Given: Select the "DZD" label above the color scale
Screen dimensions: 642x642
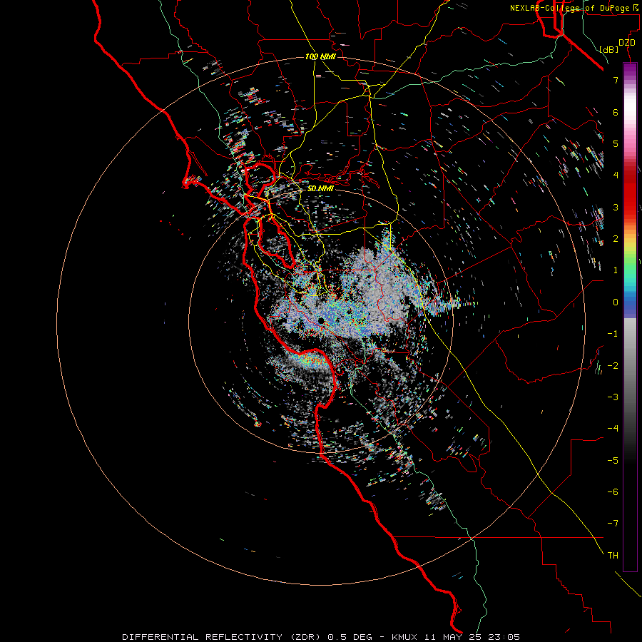Looking at the screenshot, I should [627, 43].
